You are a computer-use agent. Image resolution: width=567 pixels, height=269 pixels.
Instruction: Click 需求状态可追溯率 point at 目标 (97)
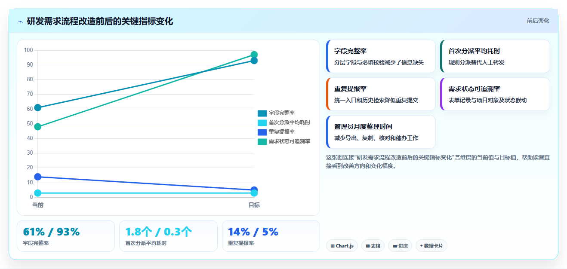click(254, 55)
